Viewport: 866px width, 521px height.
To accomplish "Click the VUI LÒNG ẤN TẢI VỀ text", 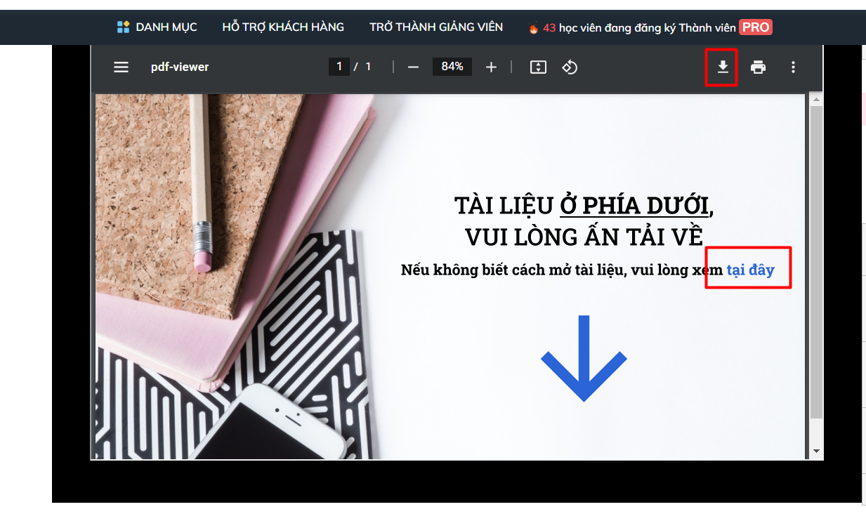I will coord(584,237).
